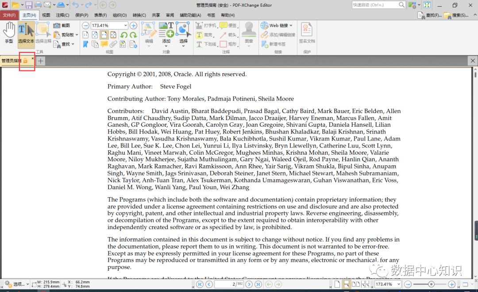
Task: Toggle continuous page layout mode
Action: pos(346,284)
